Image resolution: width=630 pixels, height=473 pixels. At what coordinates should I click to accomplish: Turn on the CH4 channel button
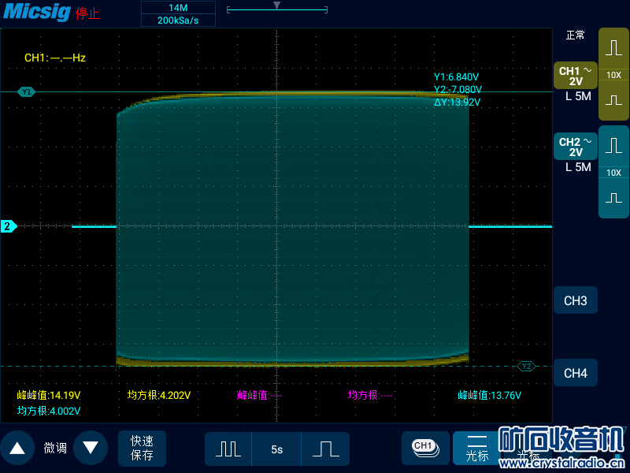[x=575, y=374]
